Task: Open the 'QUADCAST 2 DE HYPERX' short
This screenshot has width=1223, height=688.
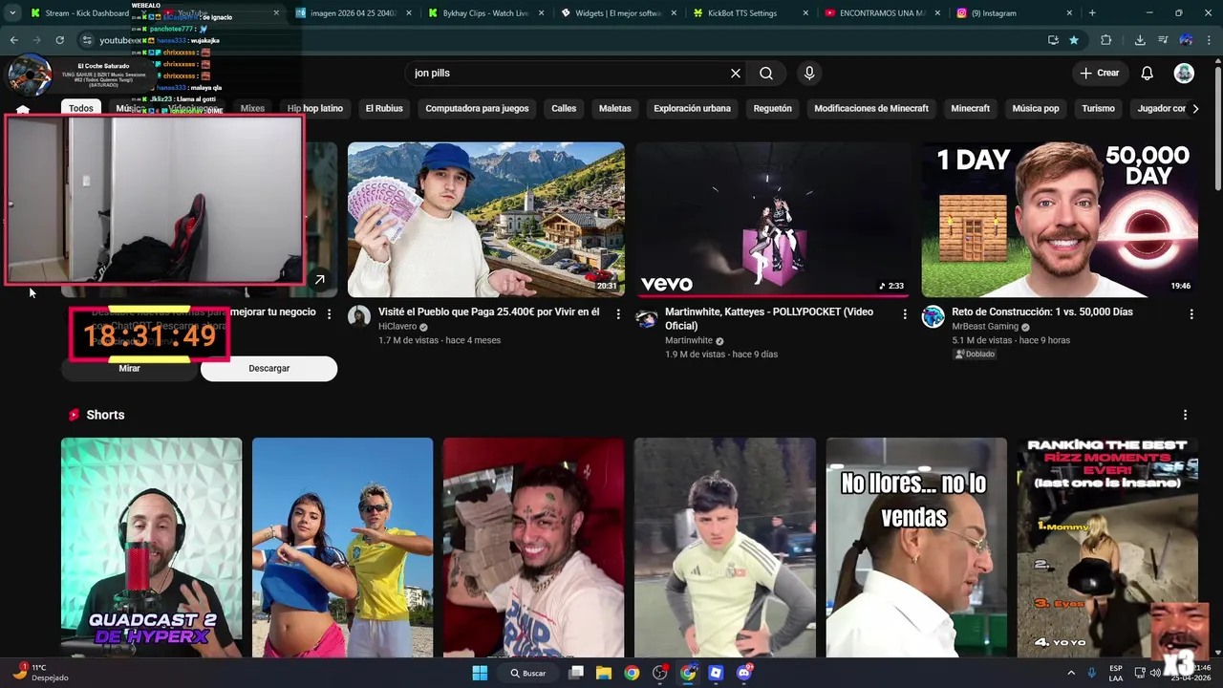Action: click(151, 548)
